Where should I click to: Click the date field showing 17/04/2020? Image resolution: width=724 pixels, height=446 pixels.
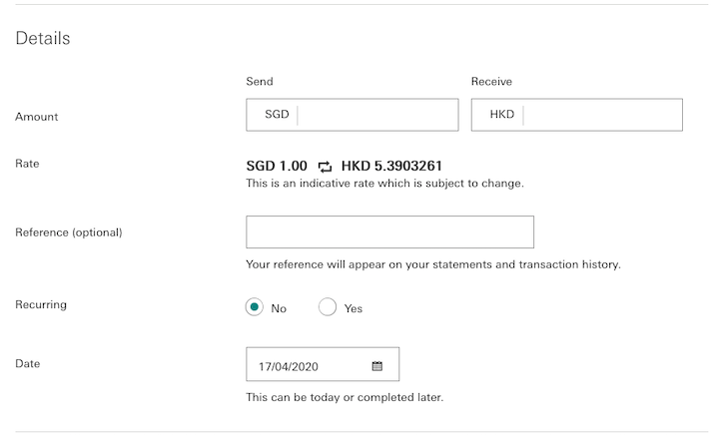[323, 364]
